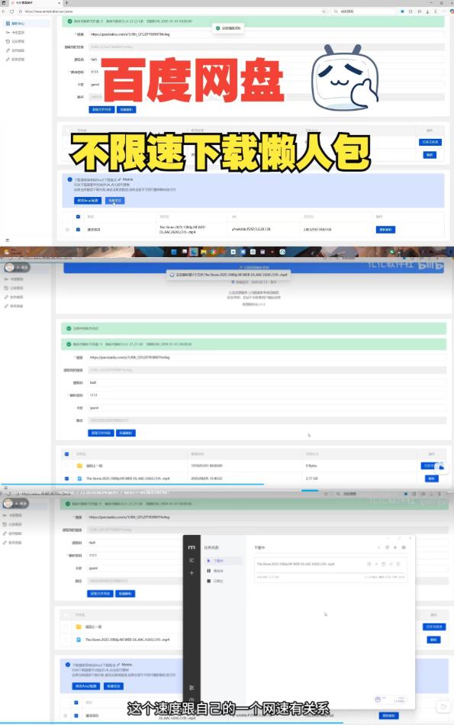Screen dimensions: 454x725
Task: Check the folder row checkbox in the middle frame's file list
Action: pos(67,466)
